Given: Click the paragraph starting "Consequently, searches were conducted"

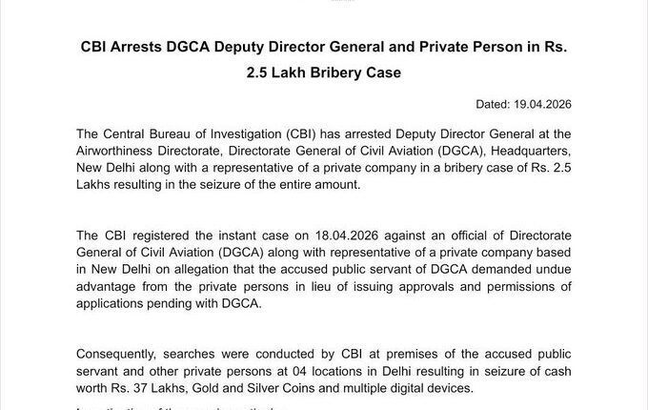Looking at the screenshot, I should point(324,371).
